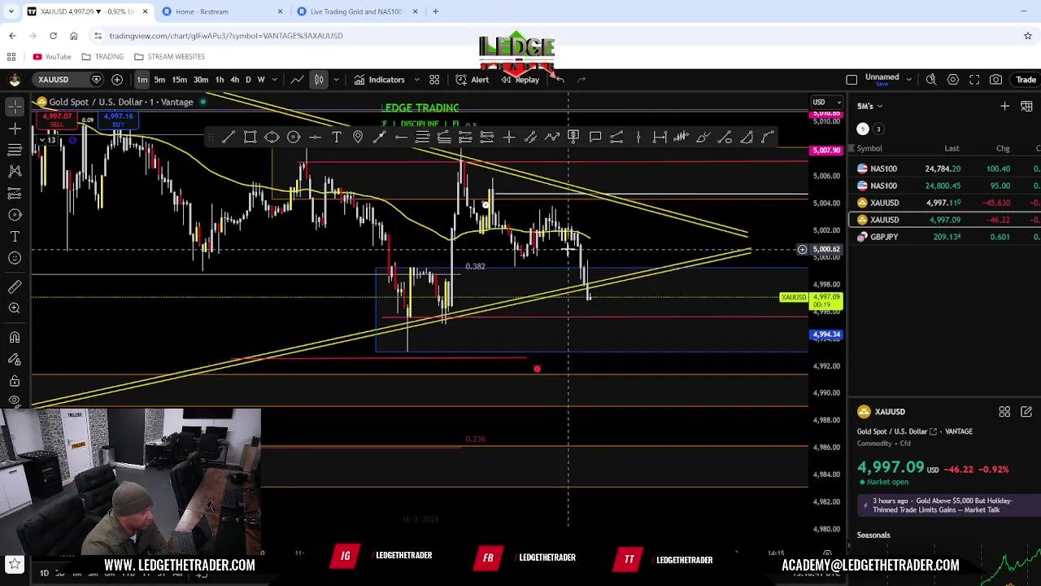
Task: Expand the Unnamed layout dropdown
Action: tap(908, 79)
